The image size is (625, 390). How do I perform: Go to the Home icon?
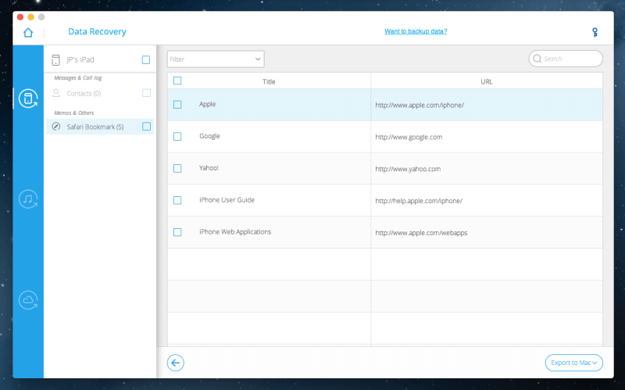[28, 32]
